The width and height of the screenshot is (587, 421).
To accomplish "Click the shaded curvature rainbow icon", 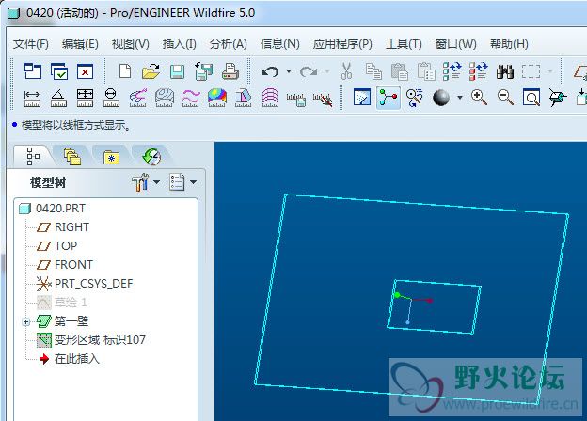I will click(x=217, y=98).
